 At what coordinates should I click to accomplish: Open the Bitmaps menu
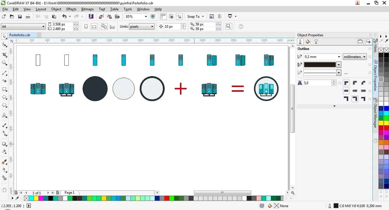click(x=88, y=9)
